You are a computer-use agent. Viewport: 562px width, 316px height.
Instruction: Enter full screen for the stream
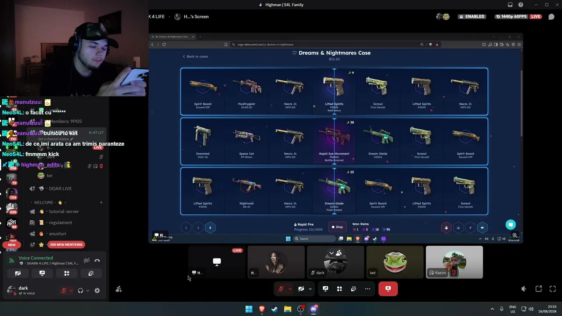[553, 289]
